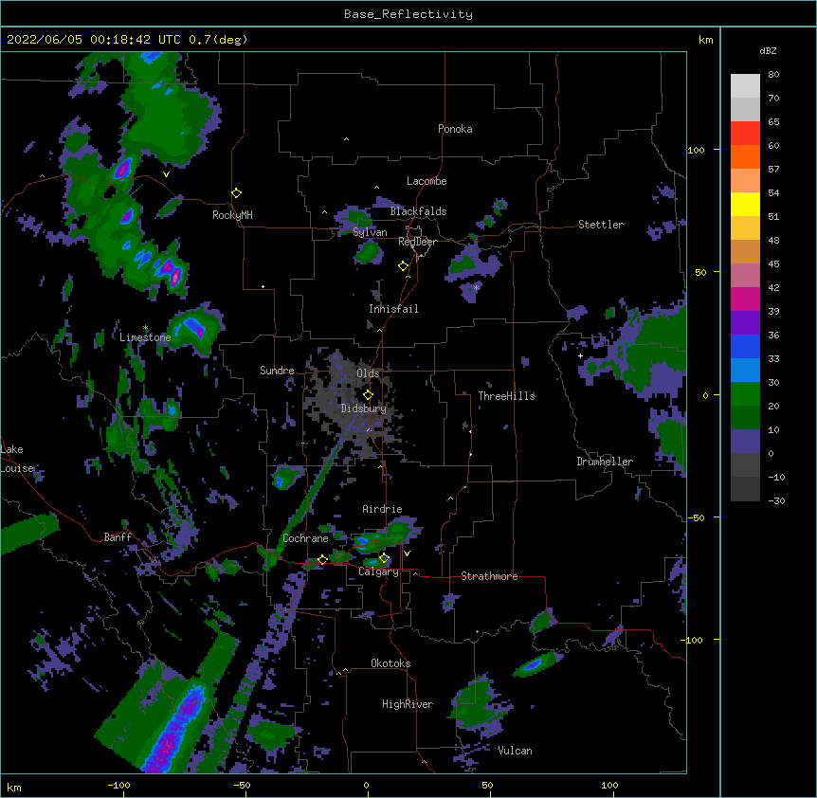The width and height of the screenshot is (817, 798).
Task: Click the Okotoks town label
Action: coord(390,663)
